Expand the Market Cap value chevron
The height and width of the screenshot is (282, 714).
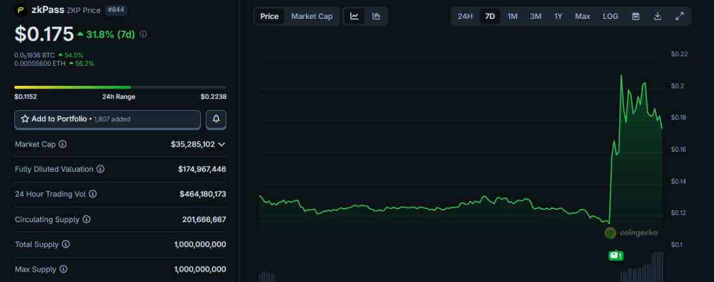pyautogui.click(x=222, y=144)
